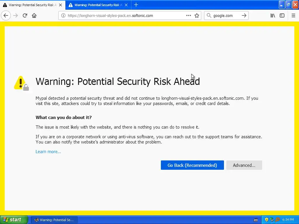The width and height of the screenshot is (299, 224).
Task: Go to the home page
Action: tap(34, 16)
